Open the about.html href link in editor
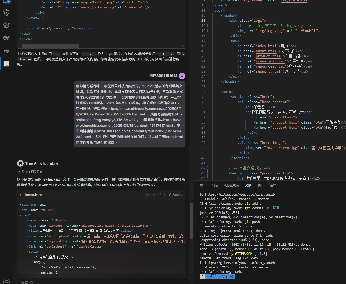 (266, 51)
